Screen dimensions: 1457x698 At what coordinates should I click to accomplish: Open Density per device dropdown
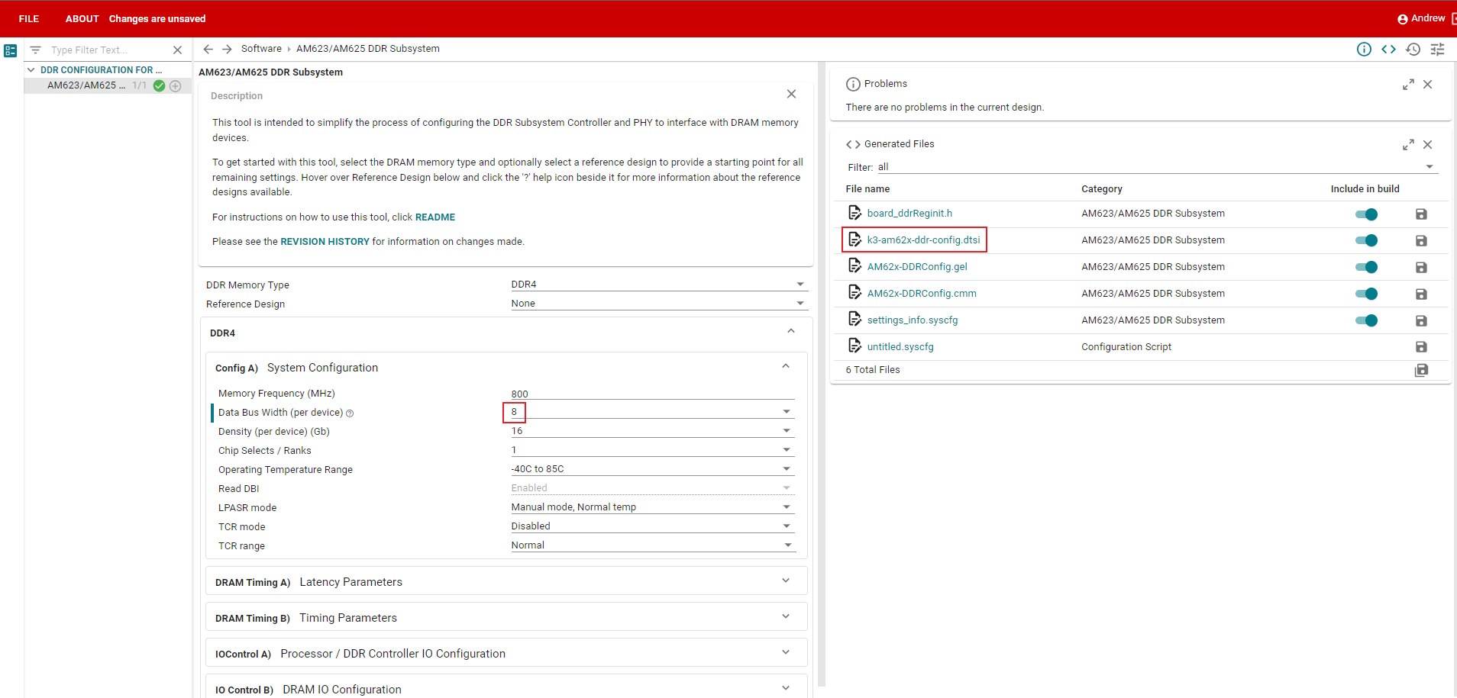pos(653,431)
